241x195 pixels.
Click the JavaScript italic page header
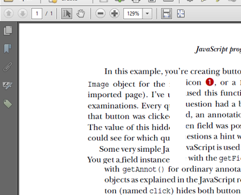click(x=218, y=50)
